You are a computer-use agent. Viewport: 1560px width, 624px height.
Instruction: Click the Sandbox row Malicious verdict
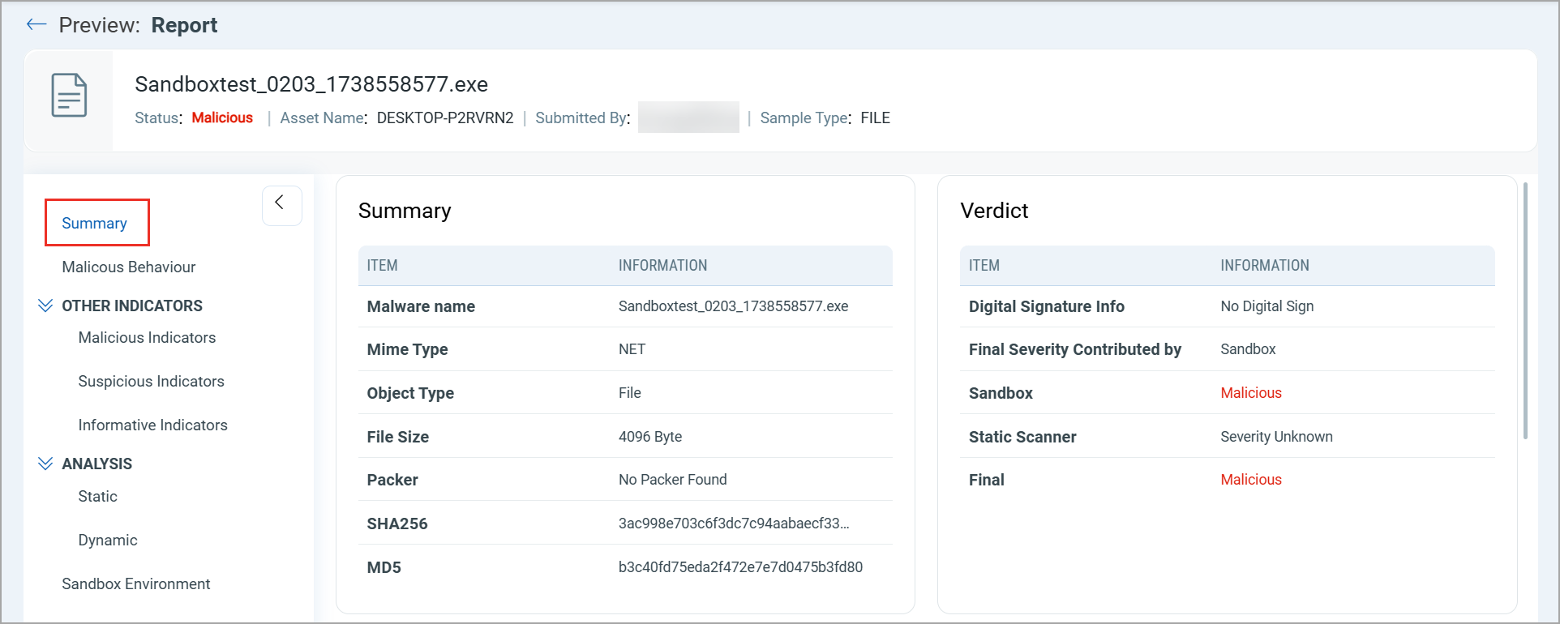1251,393
